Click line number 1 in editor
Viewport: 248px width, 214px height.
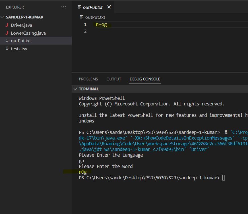pos(85,24)
